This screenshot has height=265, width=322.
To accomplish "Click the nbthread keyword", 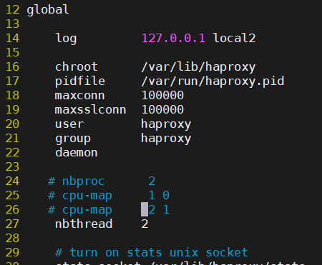I will [x=84, y=224].
